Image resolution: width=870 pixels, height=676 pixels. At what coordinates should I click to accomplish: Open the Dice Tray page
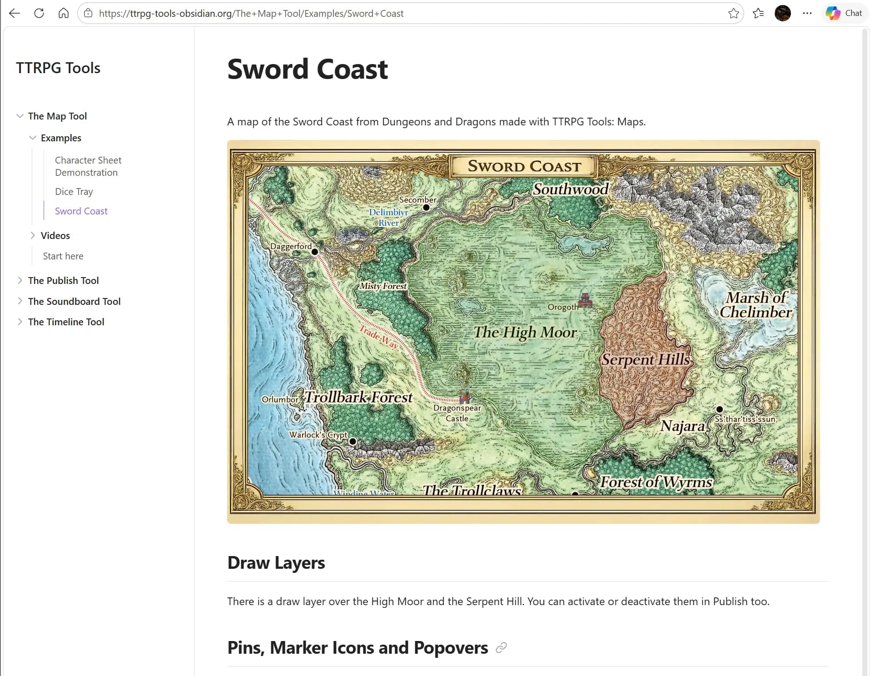click(74, 192)
